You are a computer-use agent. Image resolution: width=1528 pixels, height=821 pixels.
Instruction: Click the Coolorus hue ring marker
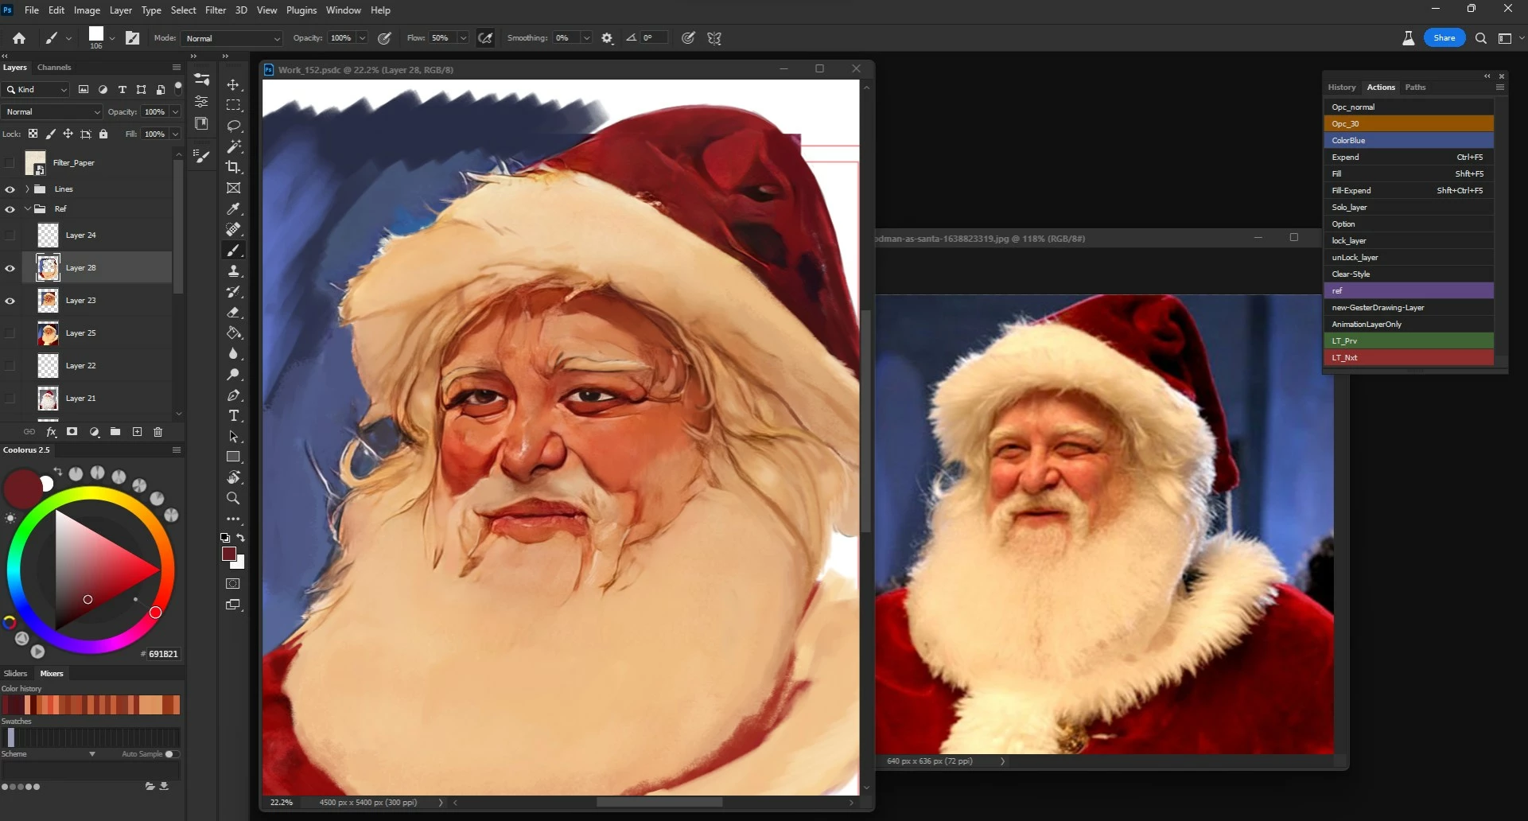(x=156, y=613)
